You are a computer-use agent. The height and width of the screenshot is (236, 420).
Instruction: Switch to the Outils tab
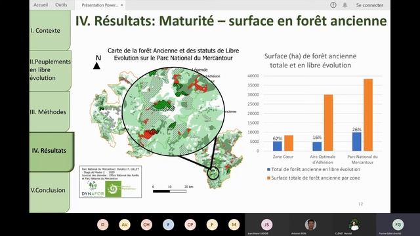[61, 5]
